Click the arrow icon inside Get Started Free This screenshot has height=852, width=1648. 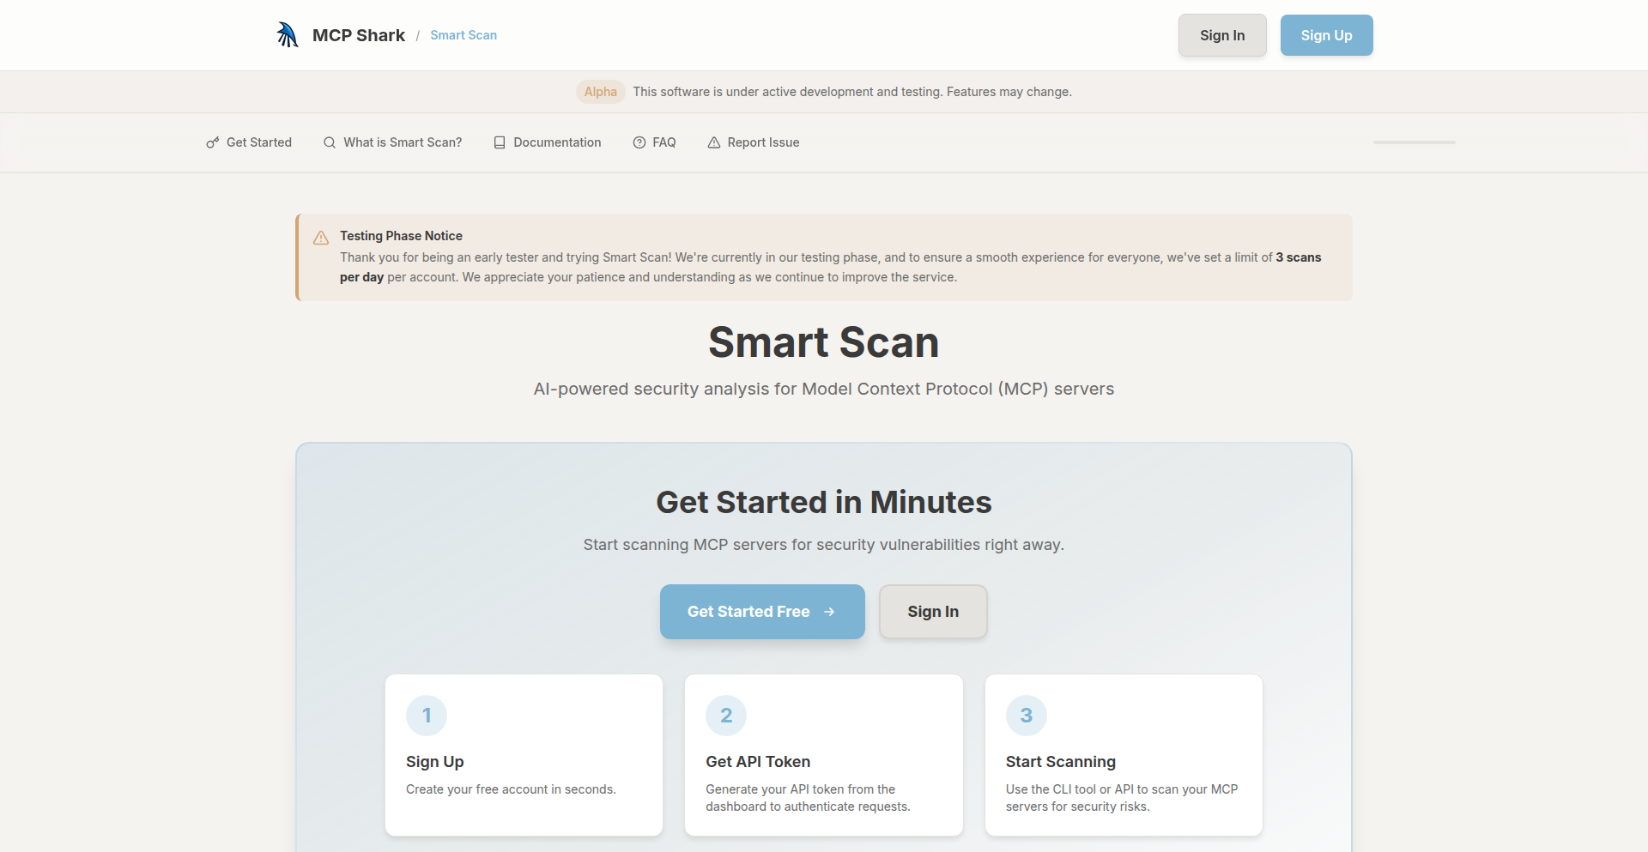click(829, 612)
